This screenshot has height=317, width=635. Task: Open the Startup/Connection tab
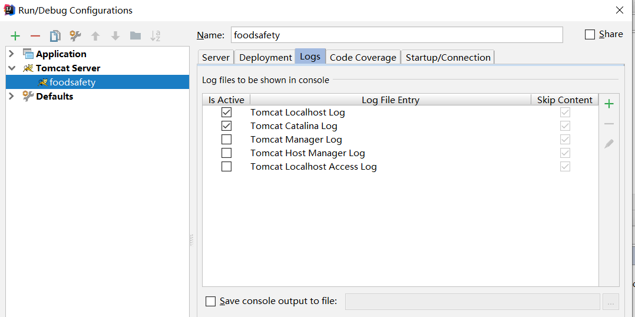tap(448, 57)
